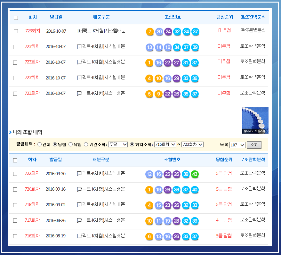Viewport: 281px width, 255px height.
Task: Click the purple number 29 ball
Action: click(176, 78)
